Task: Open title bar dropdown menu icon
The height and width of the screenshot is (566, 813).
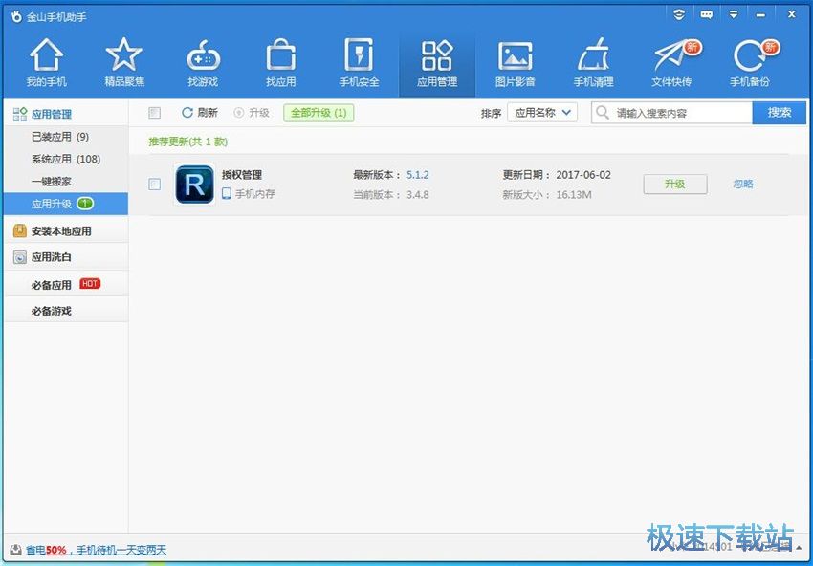Action: (x=734, y=14)
